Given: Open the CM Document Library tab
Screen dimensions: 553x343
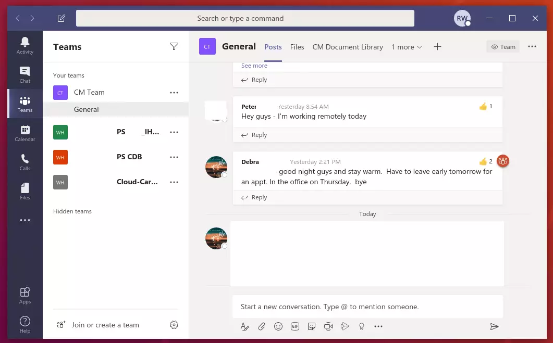Looking at the screenshot, I should click(x=348, y=47).
